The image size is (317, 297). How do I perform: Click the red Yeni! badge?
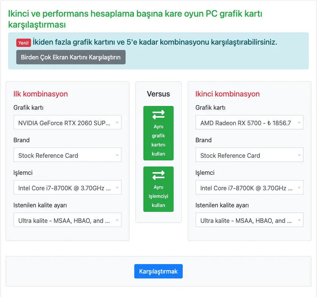[x=23, y=43]
